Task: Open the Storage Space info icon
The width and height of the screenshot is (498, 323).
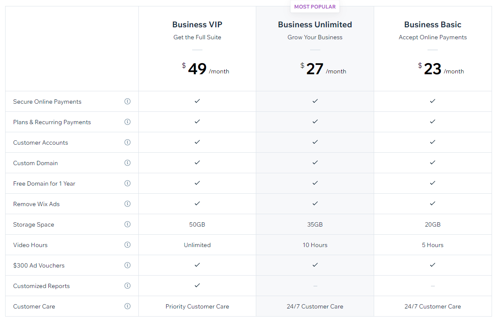Action: pos(127,224)
